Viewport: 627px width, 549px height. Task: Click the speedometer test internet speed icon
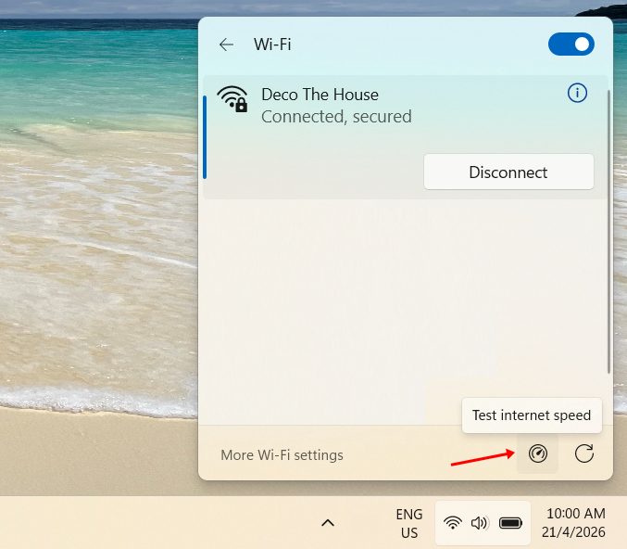(x=538, y=453)
